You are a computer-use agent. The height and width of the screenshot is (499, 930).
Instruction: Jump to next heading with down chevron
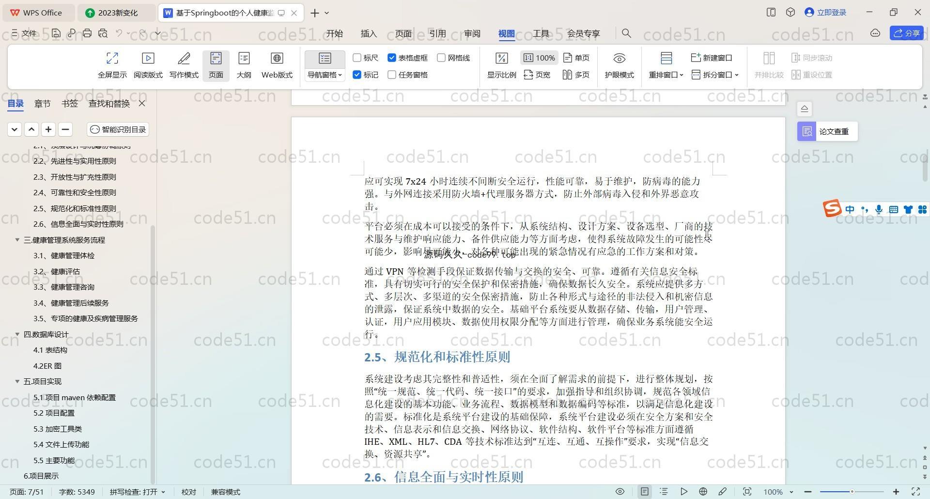[x=15, y=129]
